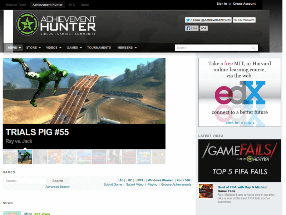Image resolution: width=286 pixels, height=215 pixels.
Task: Expand the Games navigation dropdown
Action: pyautogui.click(x=74, y=48)
